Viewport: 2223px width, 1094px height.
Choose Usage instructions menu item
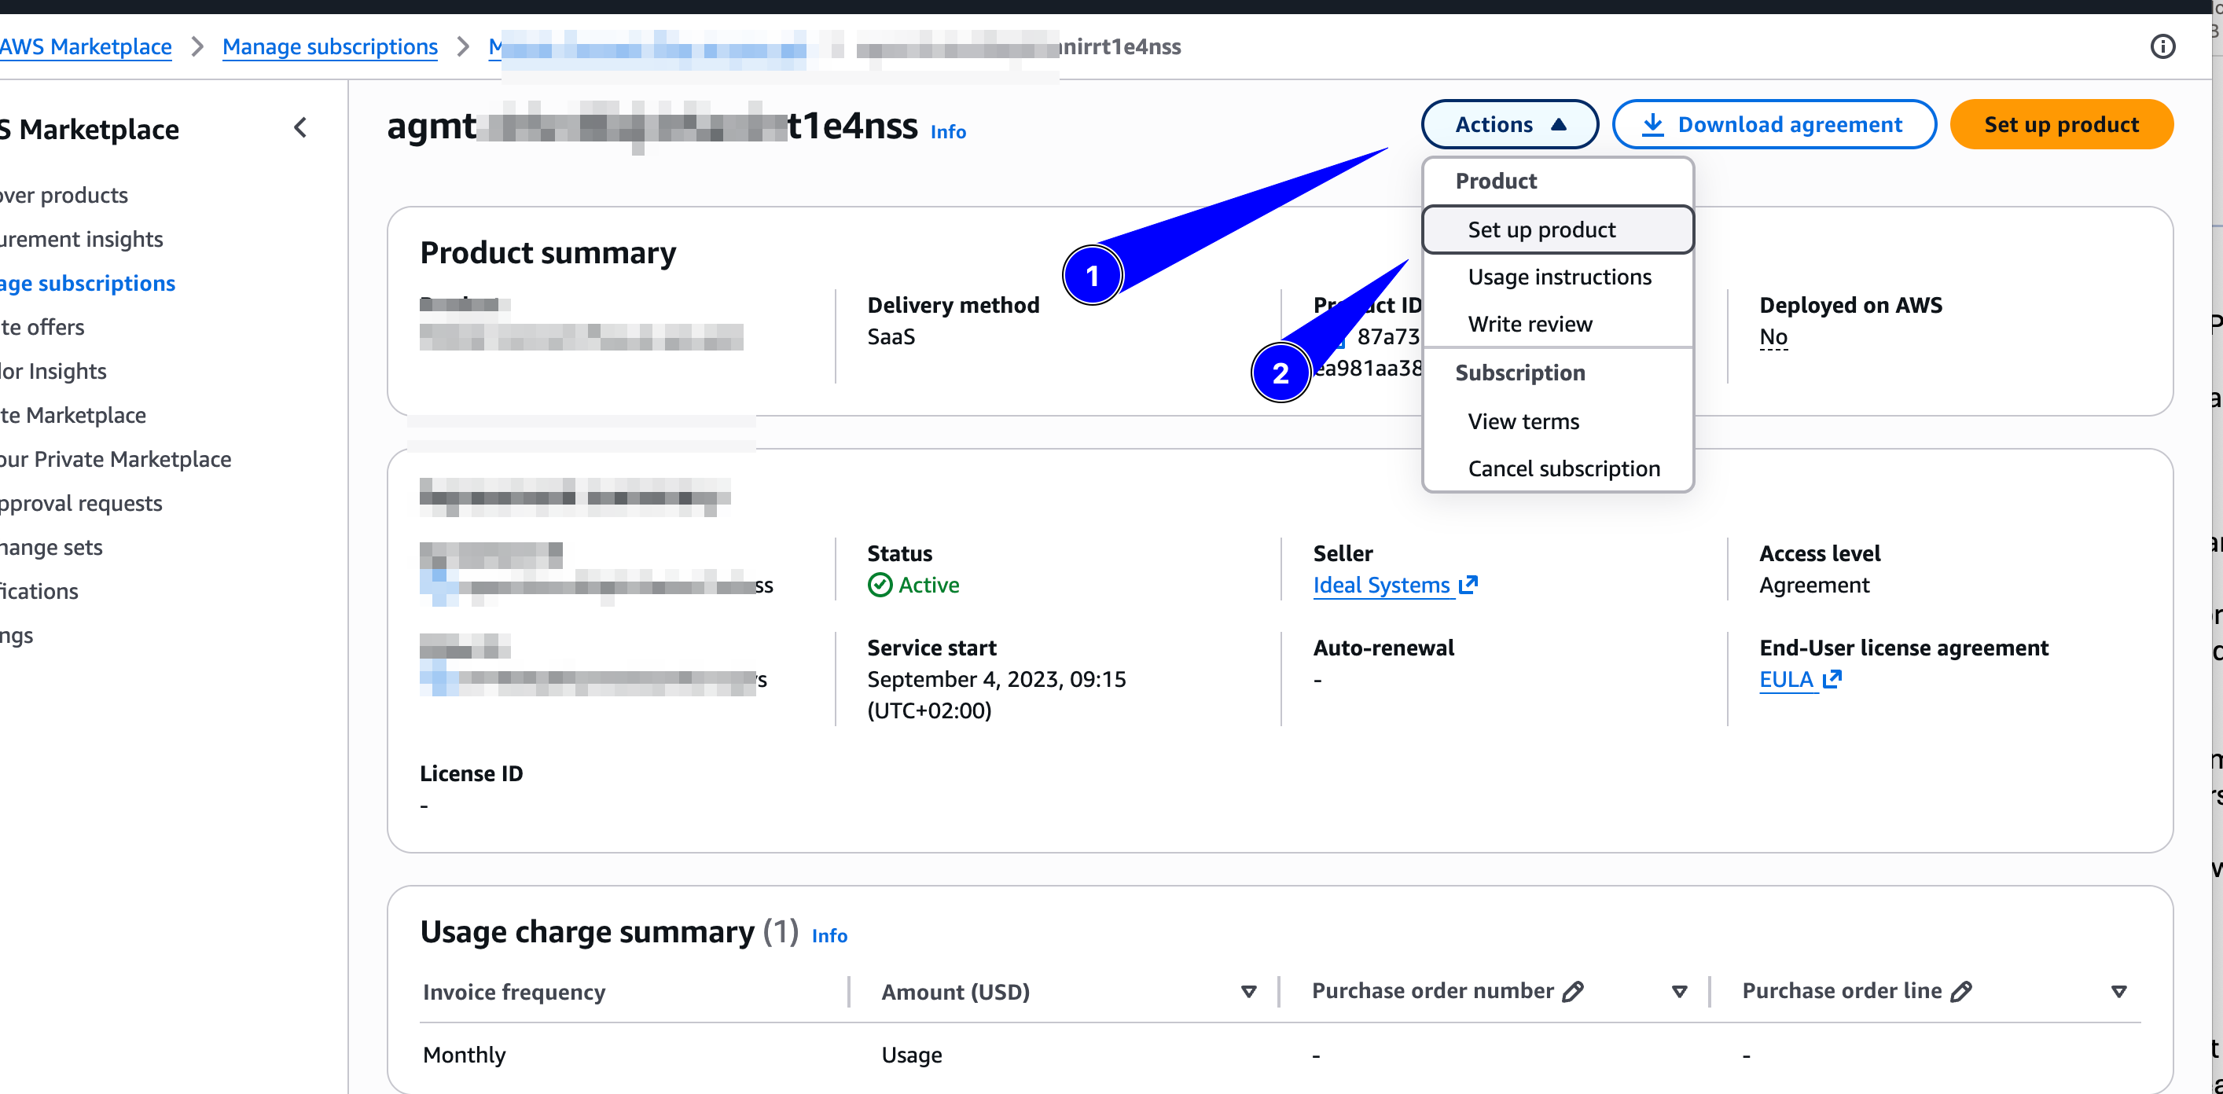1558,277
